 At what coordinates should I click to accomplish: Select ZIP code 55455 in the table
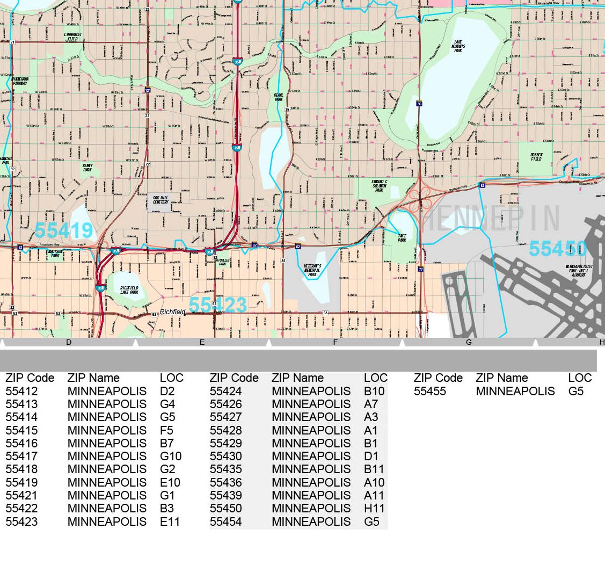pyautogui.click(x=430, y=392)
